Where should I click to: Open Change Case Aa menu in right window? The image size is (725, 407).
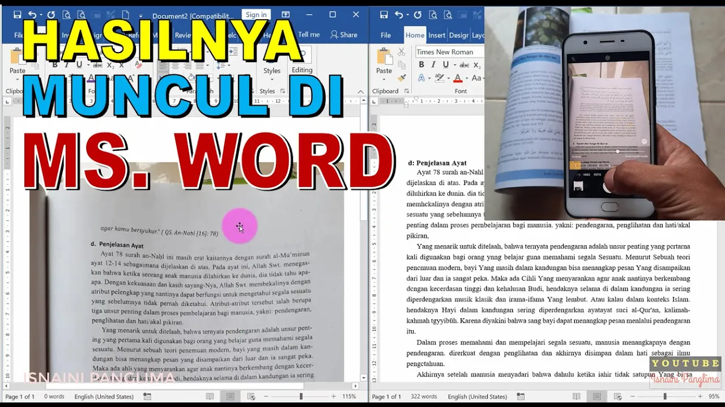[477, 79]
